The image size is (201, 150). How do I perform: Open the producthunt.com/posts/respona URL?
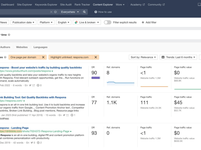point(25,71)
